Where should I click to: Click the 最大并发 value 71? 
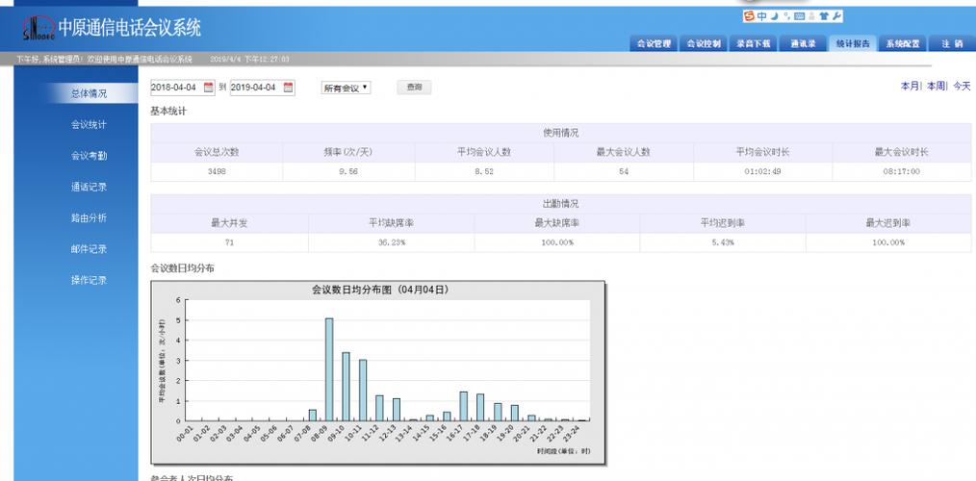tap(229, 242)
